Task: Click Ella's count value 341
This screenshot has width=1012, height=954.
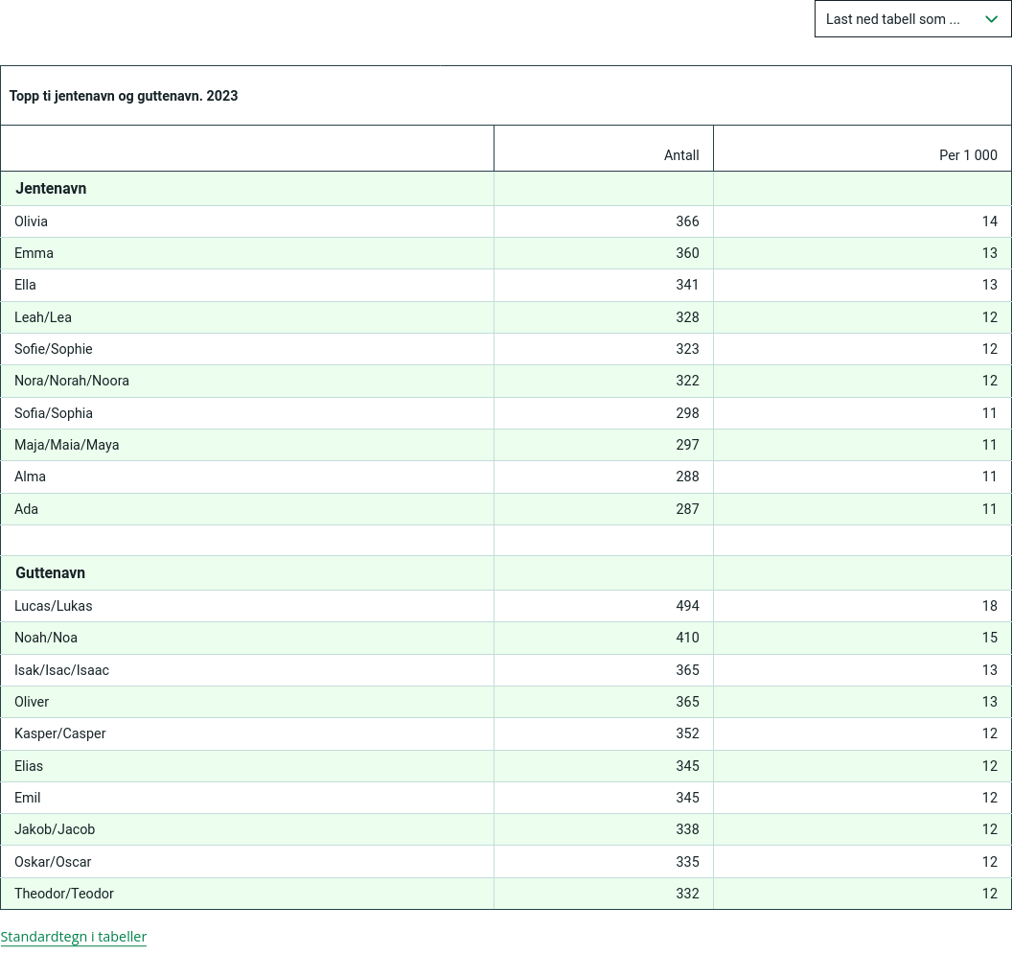Action: tap(687, 285)
